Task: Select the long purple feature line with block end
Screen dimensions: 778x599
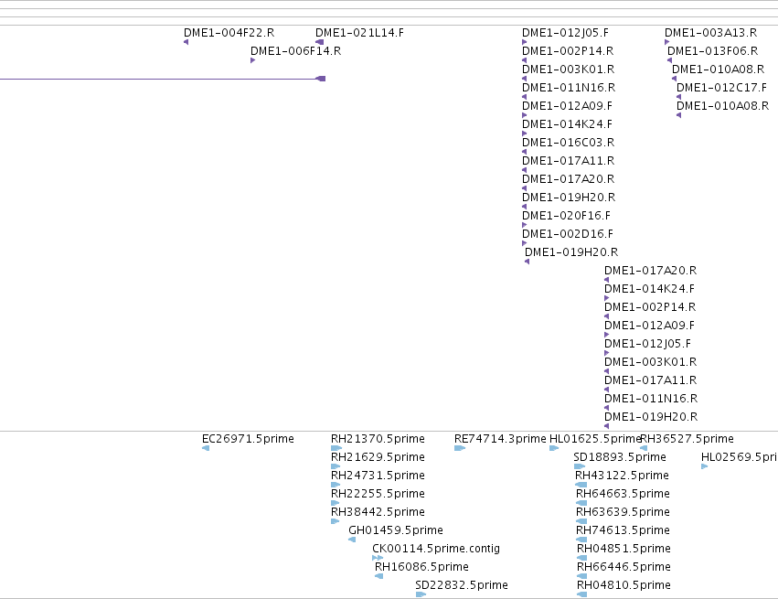Action: pyautogui.click(x=163, y=79)
